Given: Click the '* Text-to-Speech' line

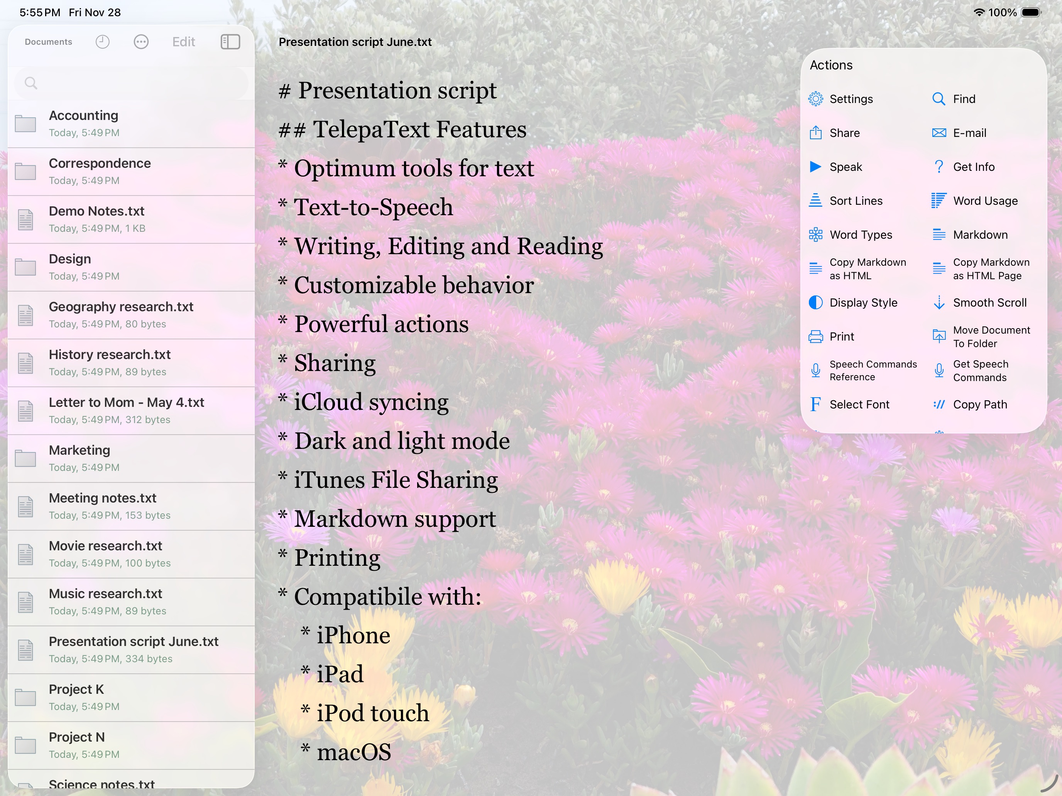Looking at the screenshot, I should coord(365,207).
